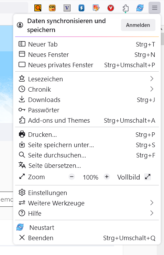Viewport: 164px width, 255px height.
Task: Reset zoom via the 100% label
Action: pyautogui.click(x=90, y=177)
